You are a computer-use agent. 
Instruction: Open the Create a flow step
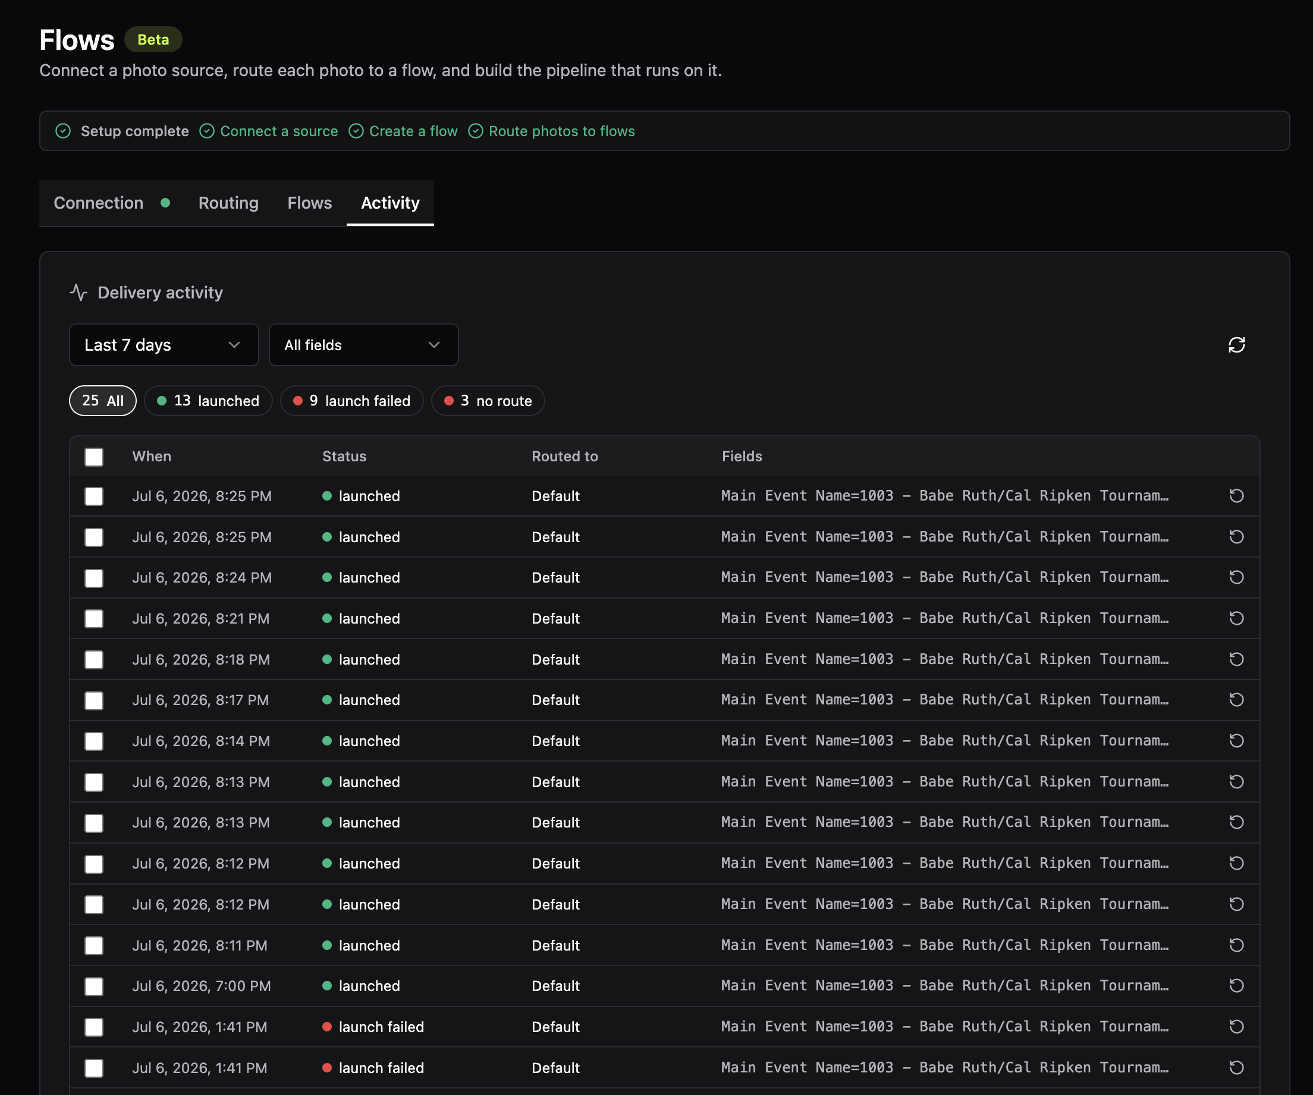(403, 131)
